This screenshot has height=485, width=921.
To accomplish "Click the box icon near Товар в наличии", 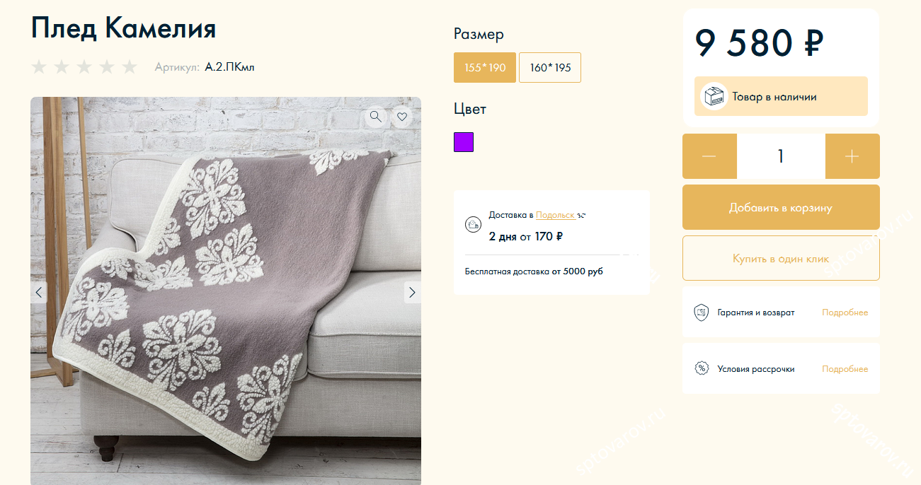I will pyautogui.click(x=714, y=97).
